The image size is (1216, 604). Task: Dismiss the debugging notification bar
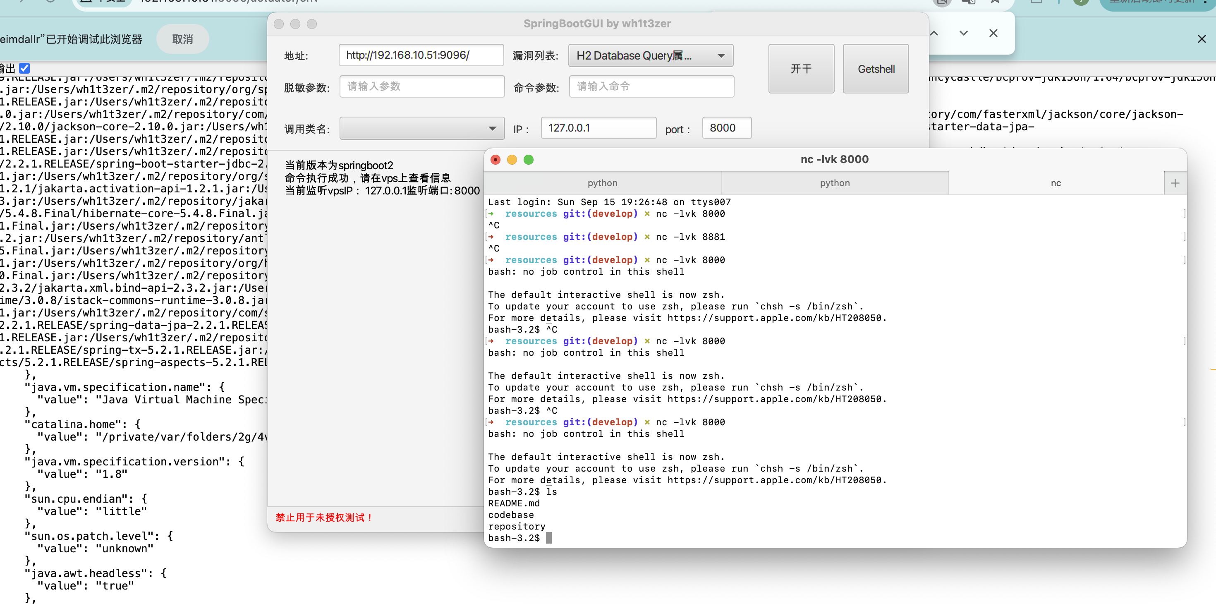point(1202,39)
